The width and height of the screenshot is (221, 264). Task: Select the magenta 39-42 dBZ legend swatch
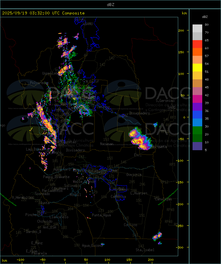click(197, 99)
